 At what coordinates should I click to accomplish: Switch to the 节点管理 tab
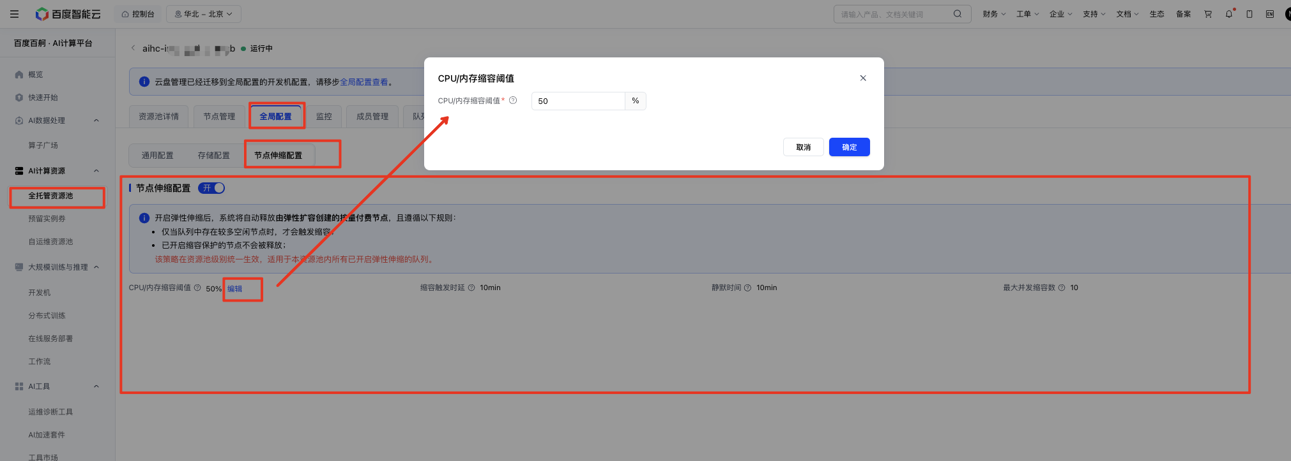tap(219, 117)
